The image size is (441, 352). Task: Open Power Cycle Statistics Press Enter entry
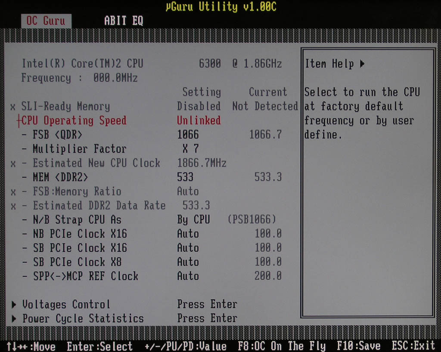(207, 318)
